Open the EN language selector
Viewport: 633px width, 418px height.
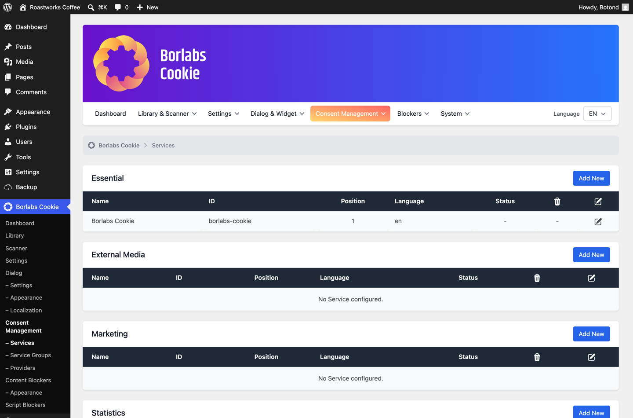(x=597, y=114)
